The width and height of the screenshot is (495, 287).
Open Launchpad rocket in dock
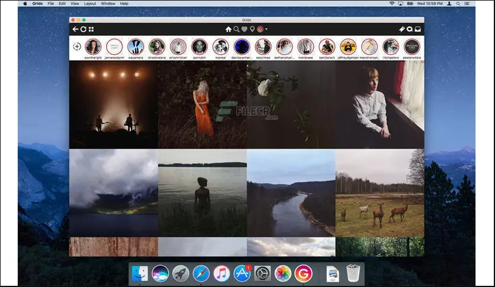click(x=181, y=273)
